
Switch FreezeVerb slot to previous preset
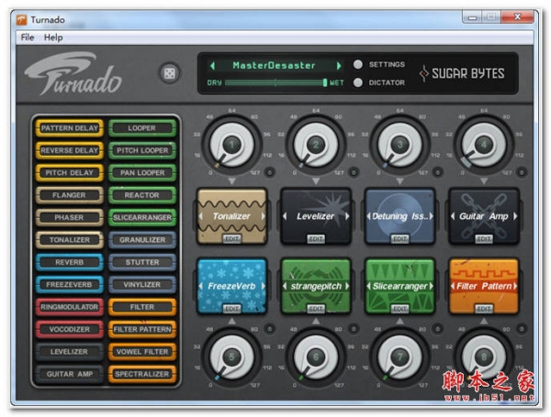200,286
